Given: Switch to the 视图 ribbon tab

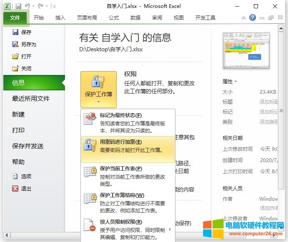Looking at the screenshot, I should pos(179,17).
